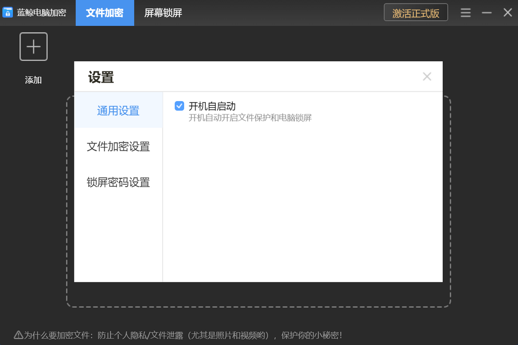Click the plus icon above 添加

33,46
